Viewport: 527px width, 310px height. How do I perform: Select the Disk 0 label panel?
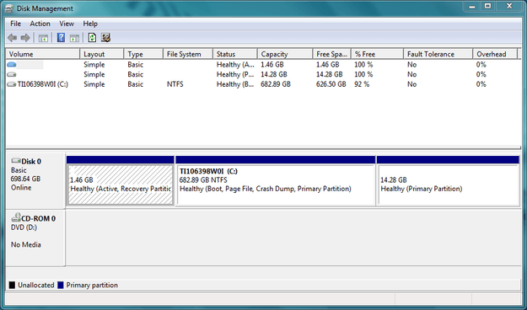35,181
